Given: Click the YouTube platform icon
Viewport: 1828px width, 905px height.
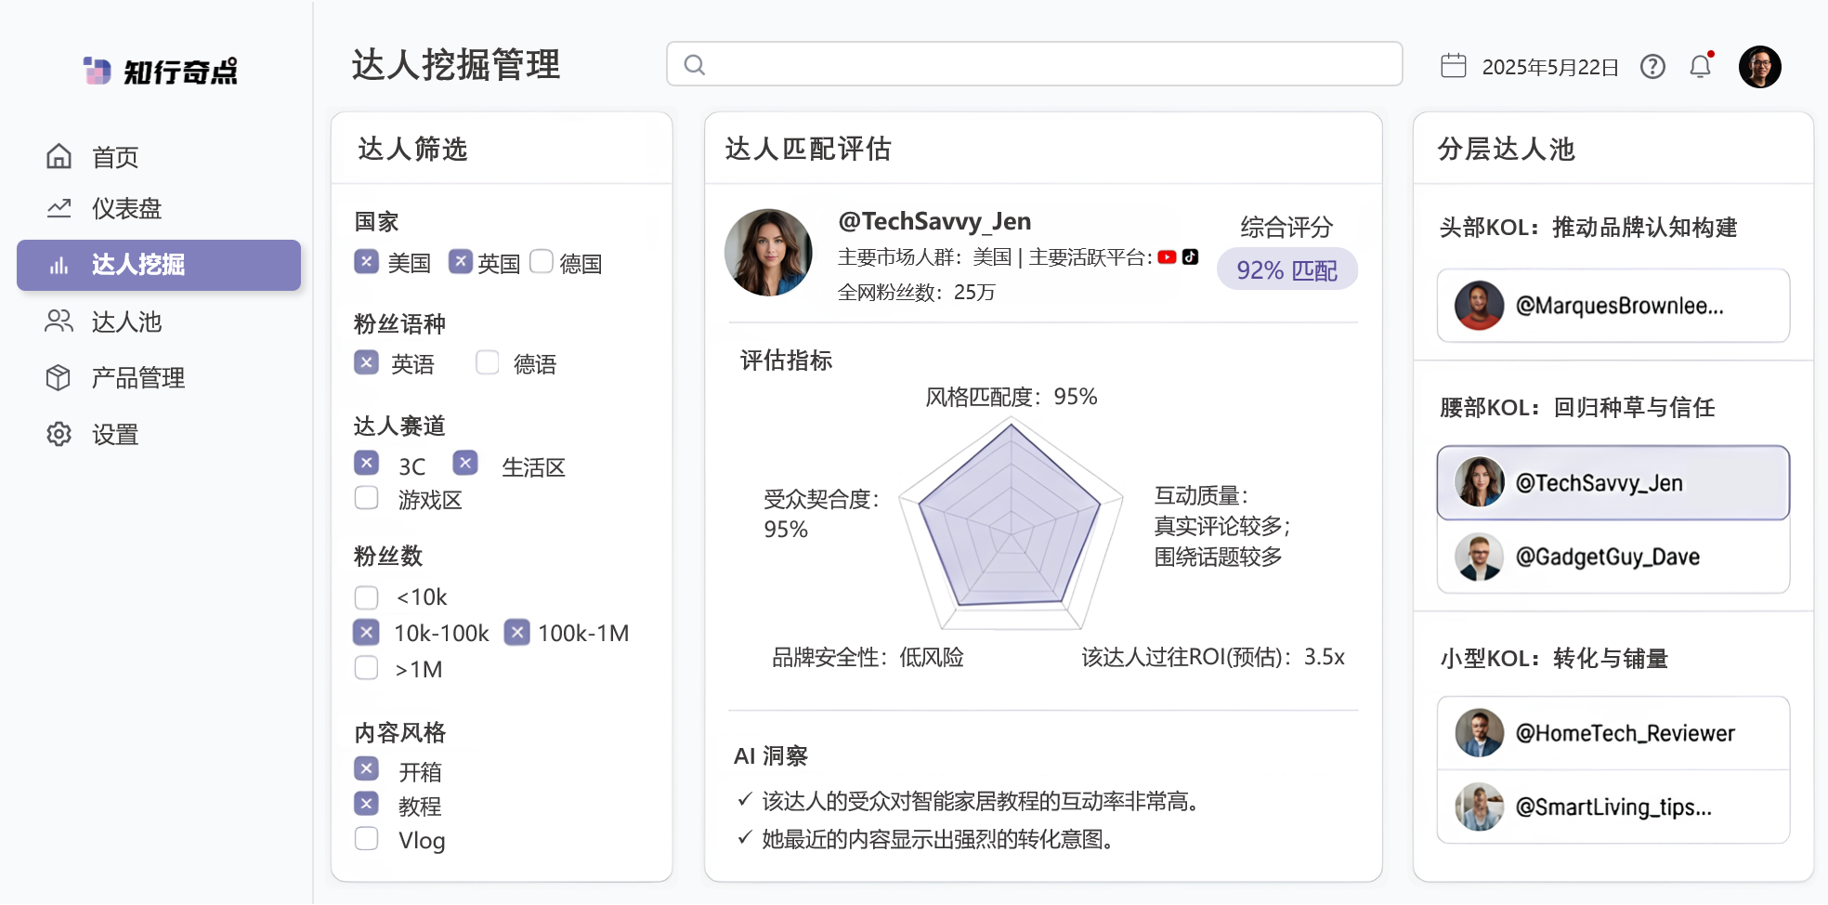Looking at the screenshot, I should tap(1167, 257).
